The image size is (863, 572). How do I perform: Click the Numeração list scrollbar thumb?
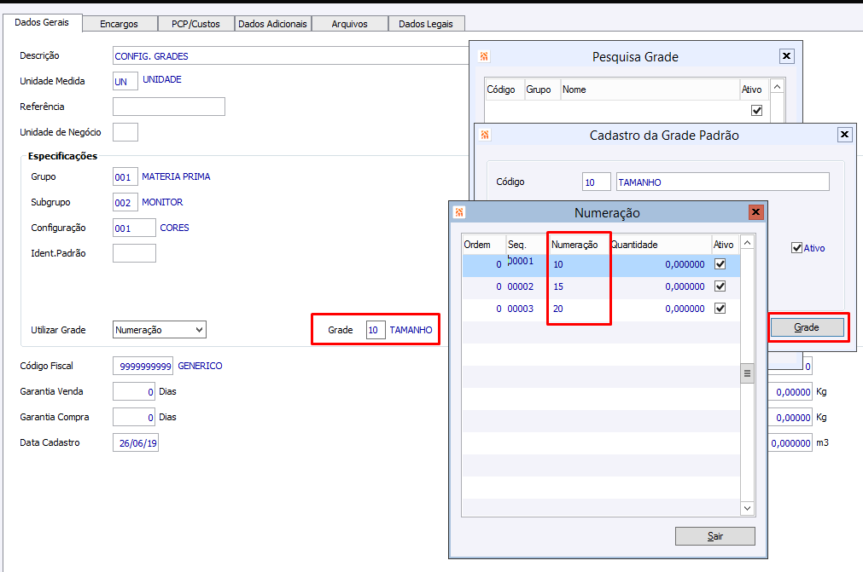pyautogui.click(x=747, y=373)
